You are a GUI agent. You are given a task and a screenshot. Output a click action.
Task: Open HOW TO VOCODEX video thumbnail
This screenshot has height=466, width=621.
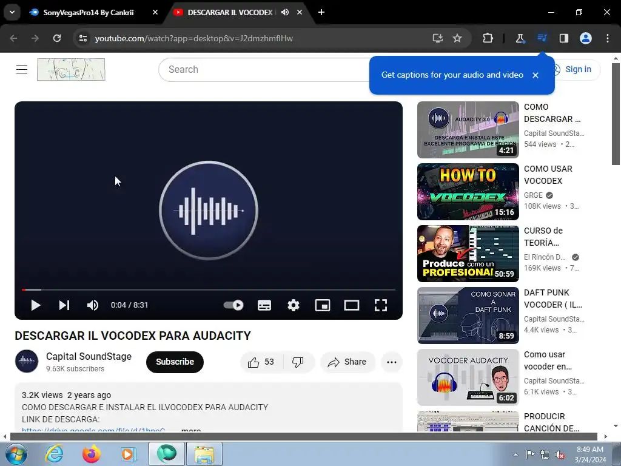tap(468, 191)
